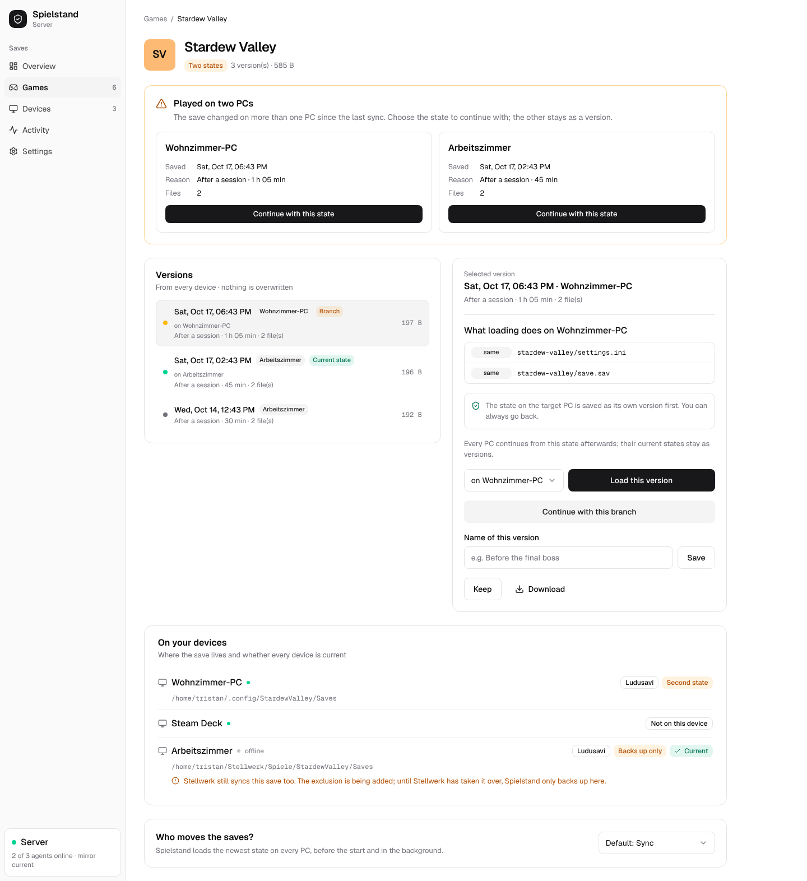The image size is (807, 881).
Task: Click the Spielstand shield logo icon
Action: (18, 19)
